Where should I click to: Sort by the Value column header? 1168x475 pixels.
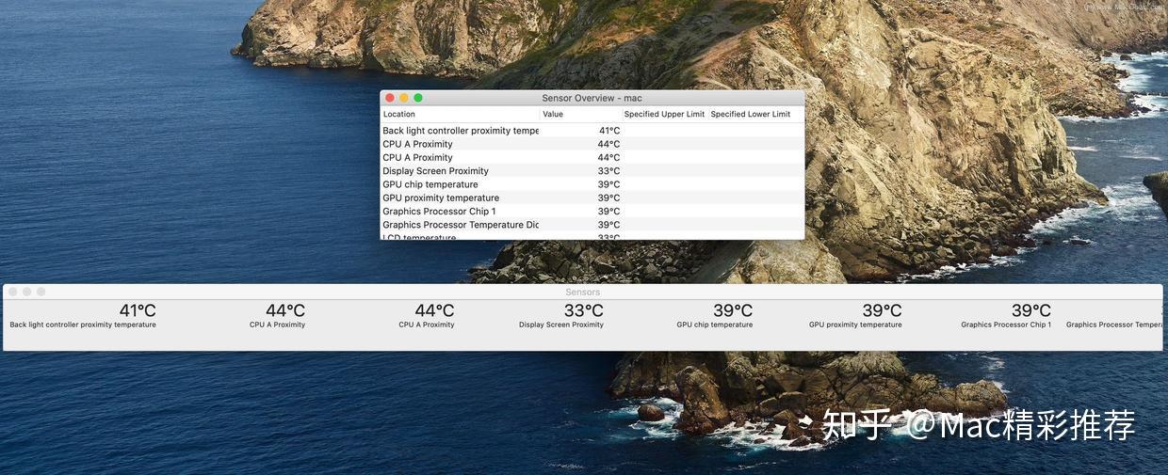(x=580, y=115)
